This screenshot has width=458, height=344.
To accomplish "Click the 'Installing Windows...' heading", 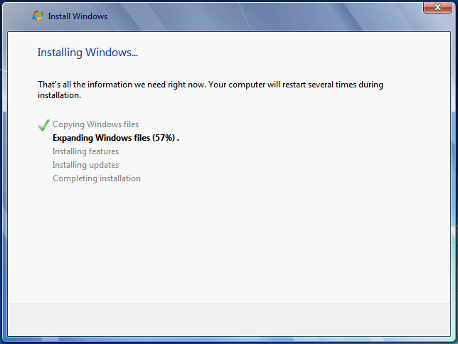I will pyautogui.click(x=87, y=53).
